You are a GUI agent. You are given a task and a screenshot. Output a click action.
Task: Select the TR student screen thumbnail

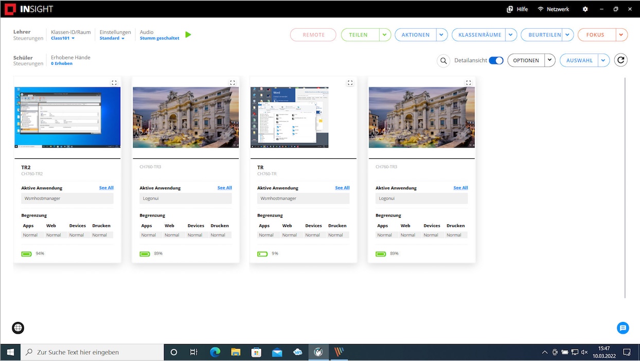click(x=289, y=117)
